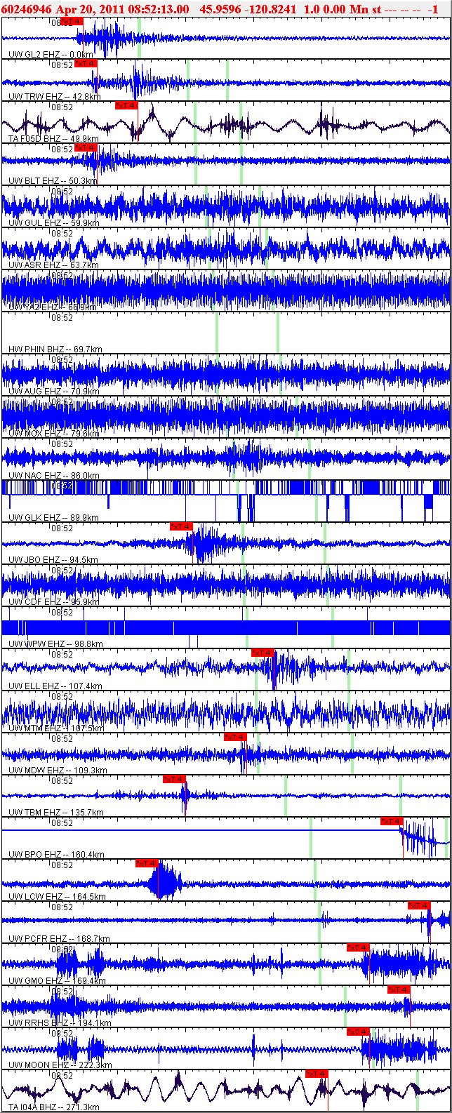Click the MDW trace red pick flag

point(235,737)
